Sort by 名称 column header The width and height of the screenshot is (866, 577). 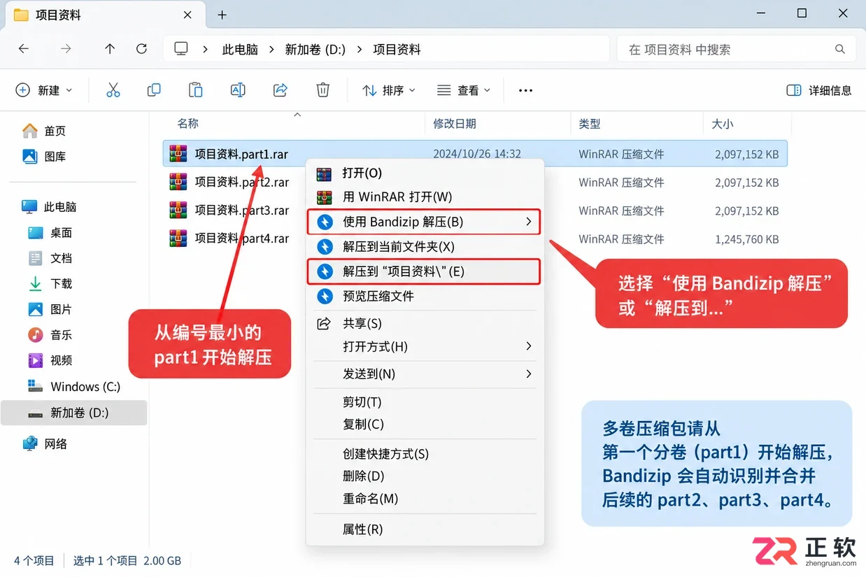188,123
